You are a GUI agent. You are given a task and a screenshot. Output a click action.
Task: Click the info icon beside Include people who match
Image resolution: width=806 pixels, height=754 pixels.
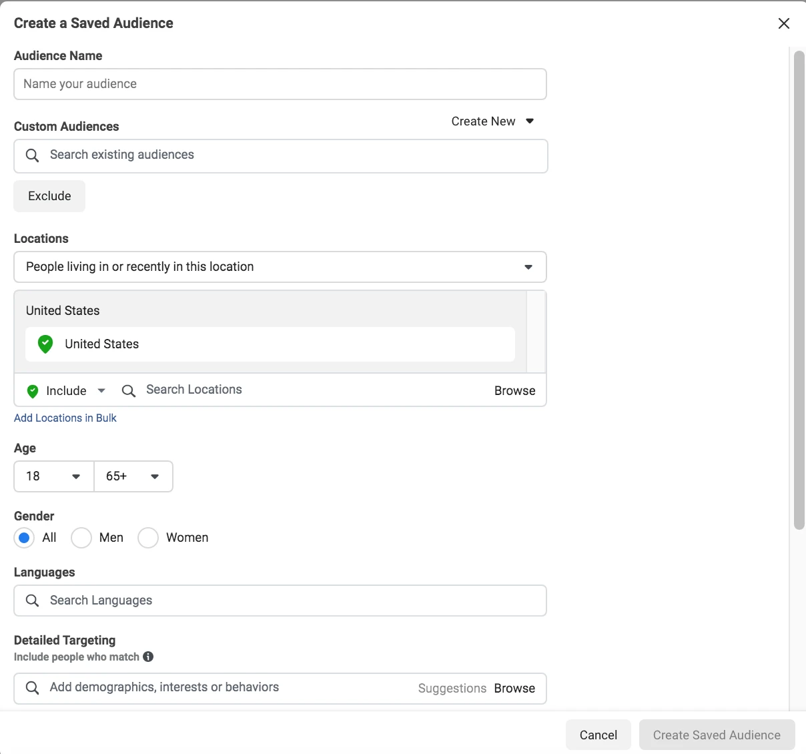148,657
